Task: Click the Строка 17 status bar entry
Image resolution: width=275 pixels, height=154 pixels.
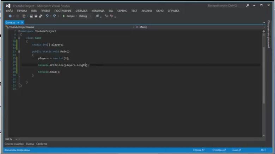Action: (198, 150)
